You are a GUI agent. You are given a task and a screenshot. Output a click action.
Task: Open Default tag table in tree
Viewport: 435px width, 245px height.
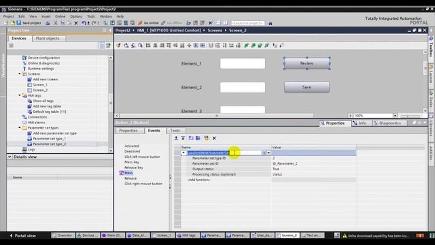tap(50, 112)
